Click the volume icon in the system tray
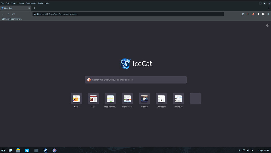The width and height of the screenshot is (271, 153). point(248,150)
